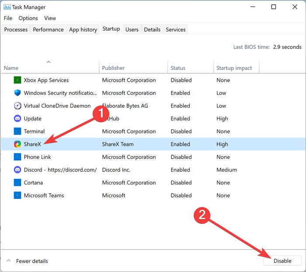Click the Elaborate Bytes AG publisher cell
Viewport: 306px width, 272px height.
click(x=125, y=106)
